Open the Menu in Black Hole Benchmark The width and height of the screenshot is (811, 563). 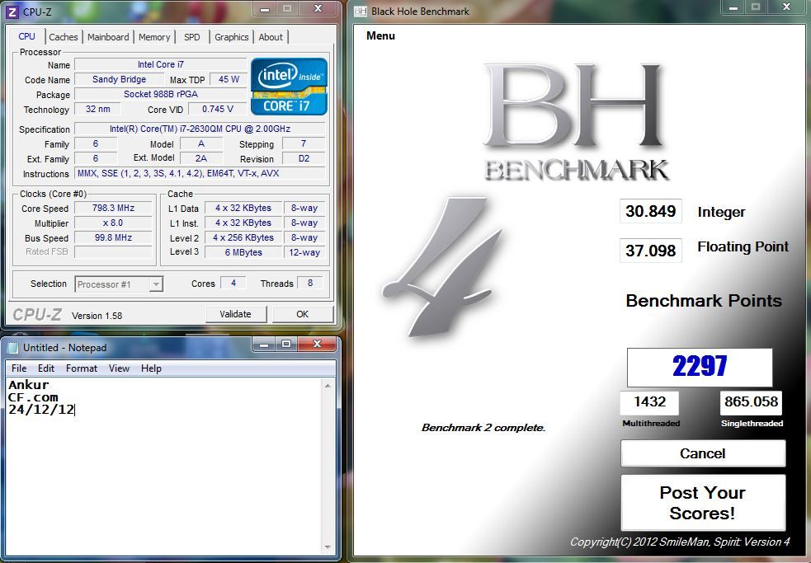[380, 35]
